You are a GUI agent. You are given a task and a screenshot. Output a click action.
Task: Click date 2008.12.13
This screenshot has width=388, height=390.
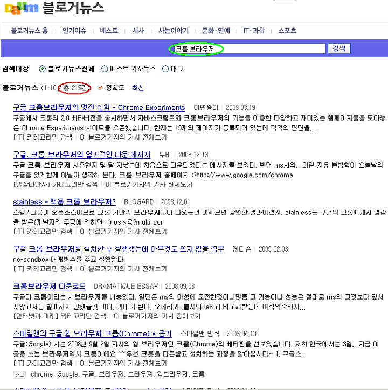point(193,155)
